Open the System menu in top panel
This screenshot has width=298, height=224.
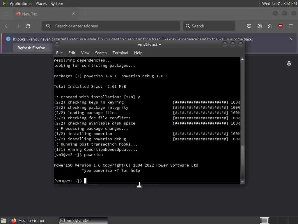click(57, 3)
